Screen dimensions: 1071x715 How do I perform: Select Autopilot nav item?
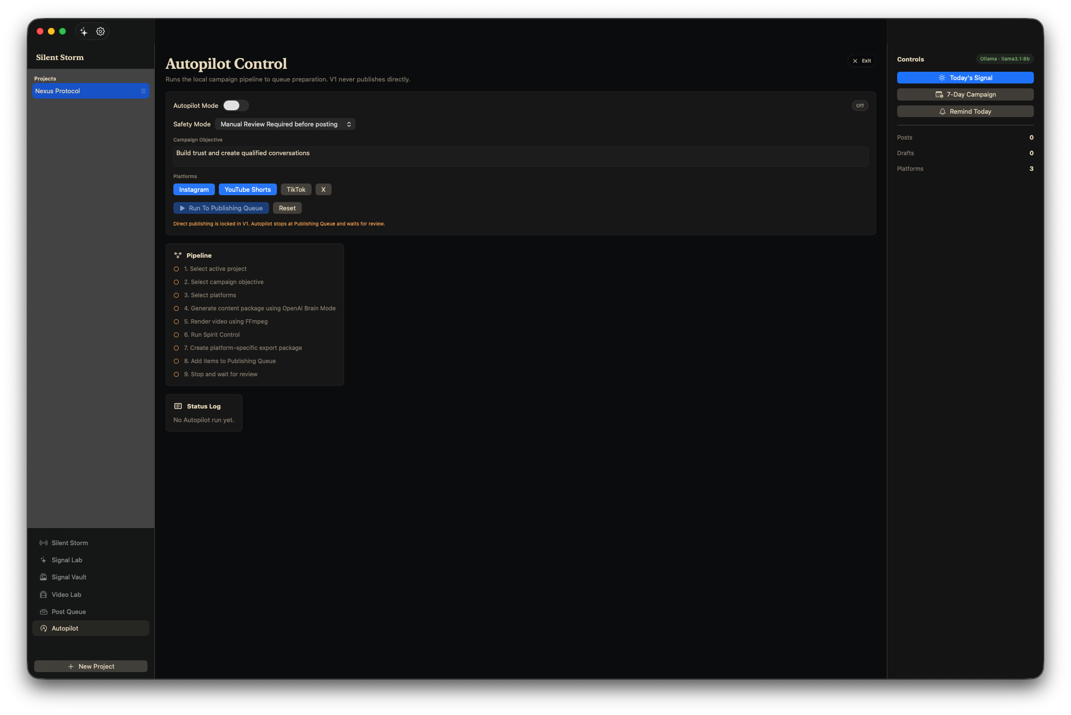91,628
